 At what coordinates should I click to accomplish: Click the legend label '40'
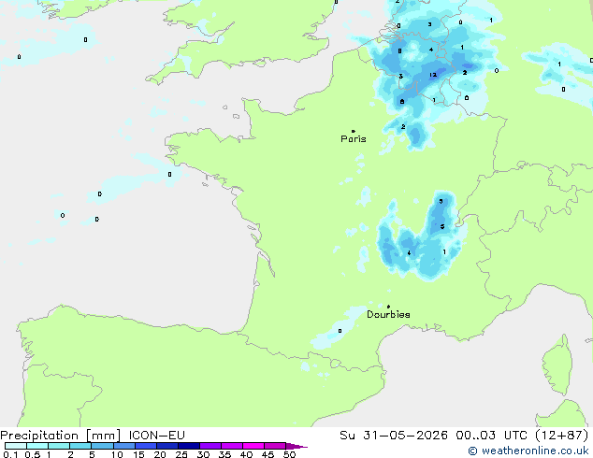pyautogui.click(x=246, y=454)
